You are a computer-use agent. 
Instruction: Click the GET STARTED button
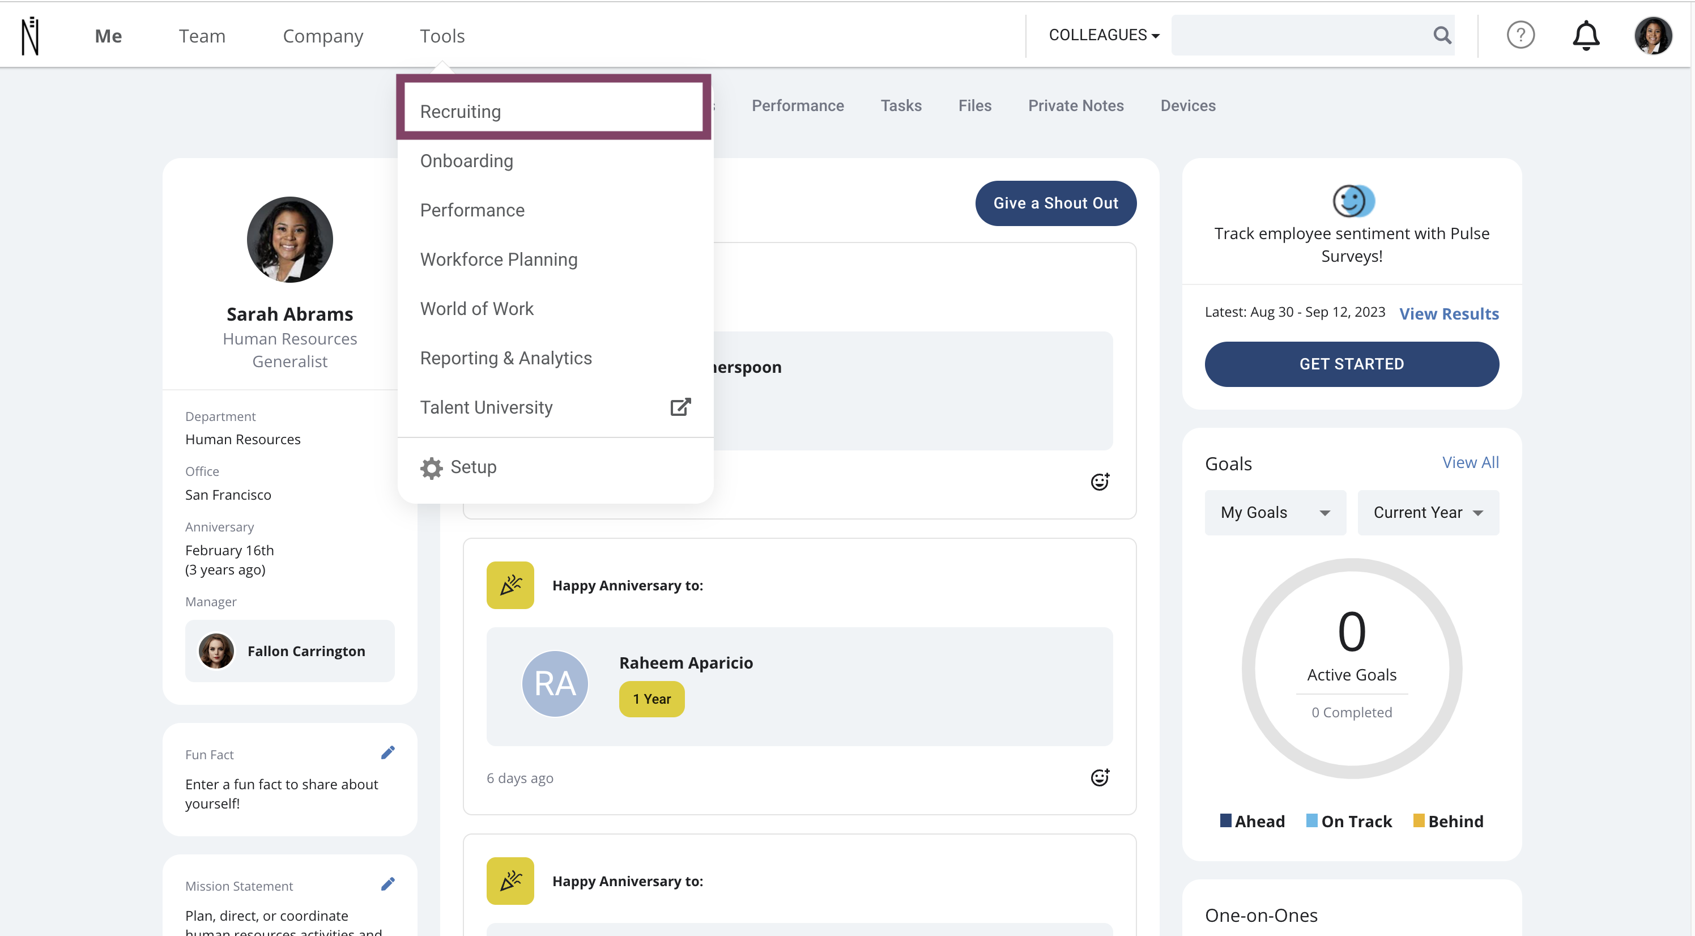point(1352,364)
